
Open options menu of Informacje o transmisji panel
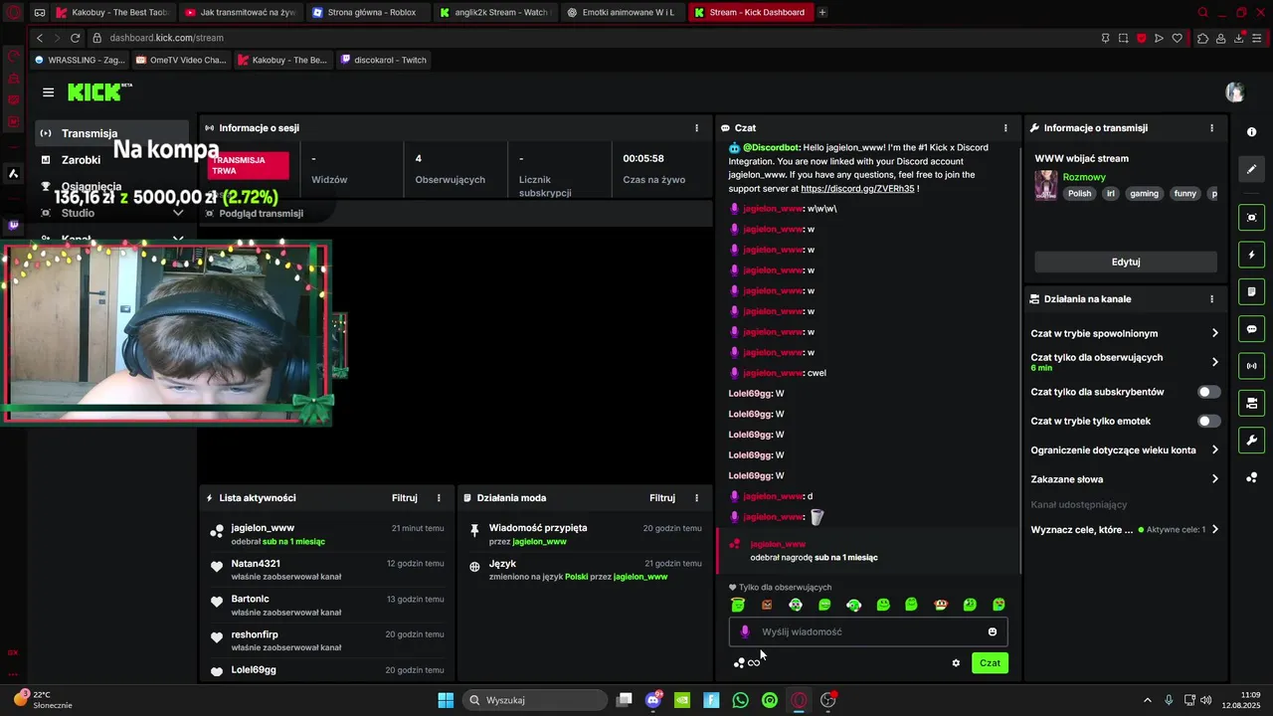point(1211,128)
